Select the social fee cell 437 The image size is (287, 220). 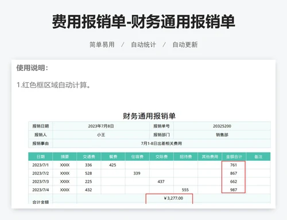point(161,182)
